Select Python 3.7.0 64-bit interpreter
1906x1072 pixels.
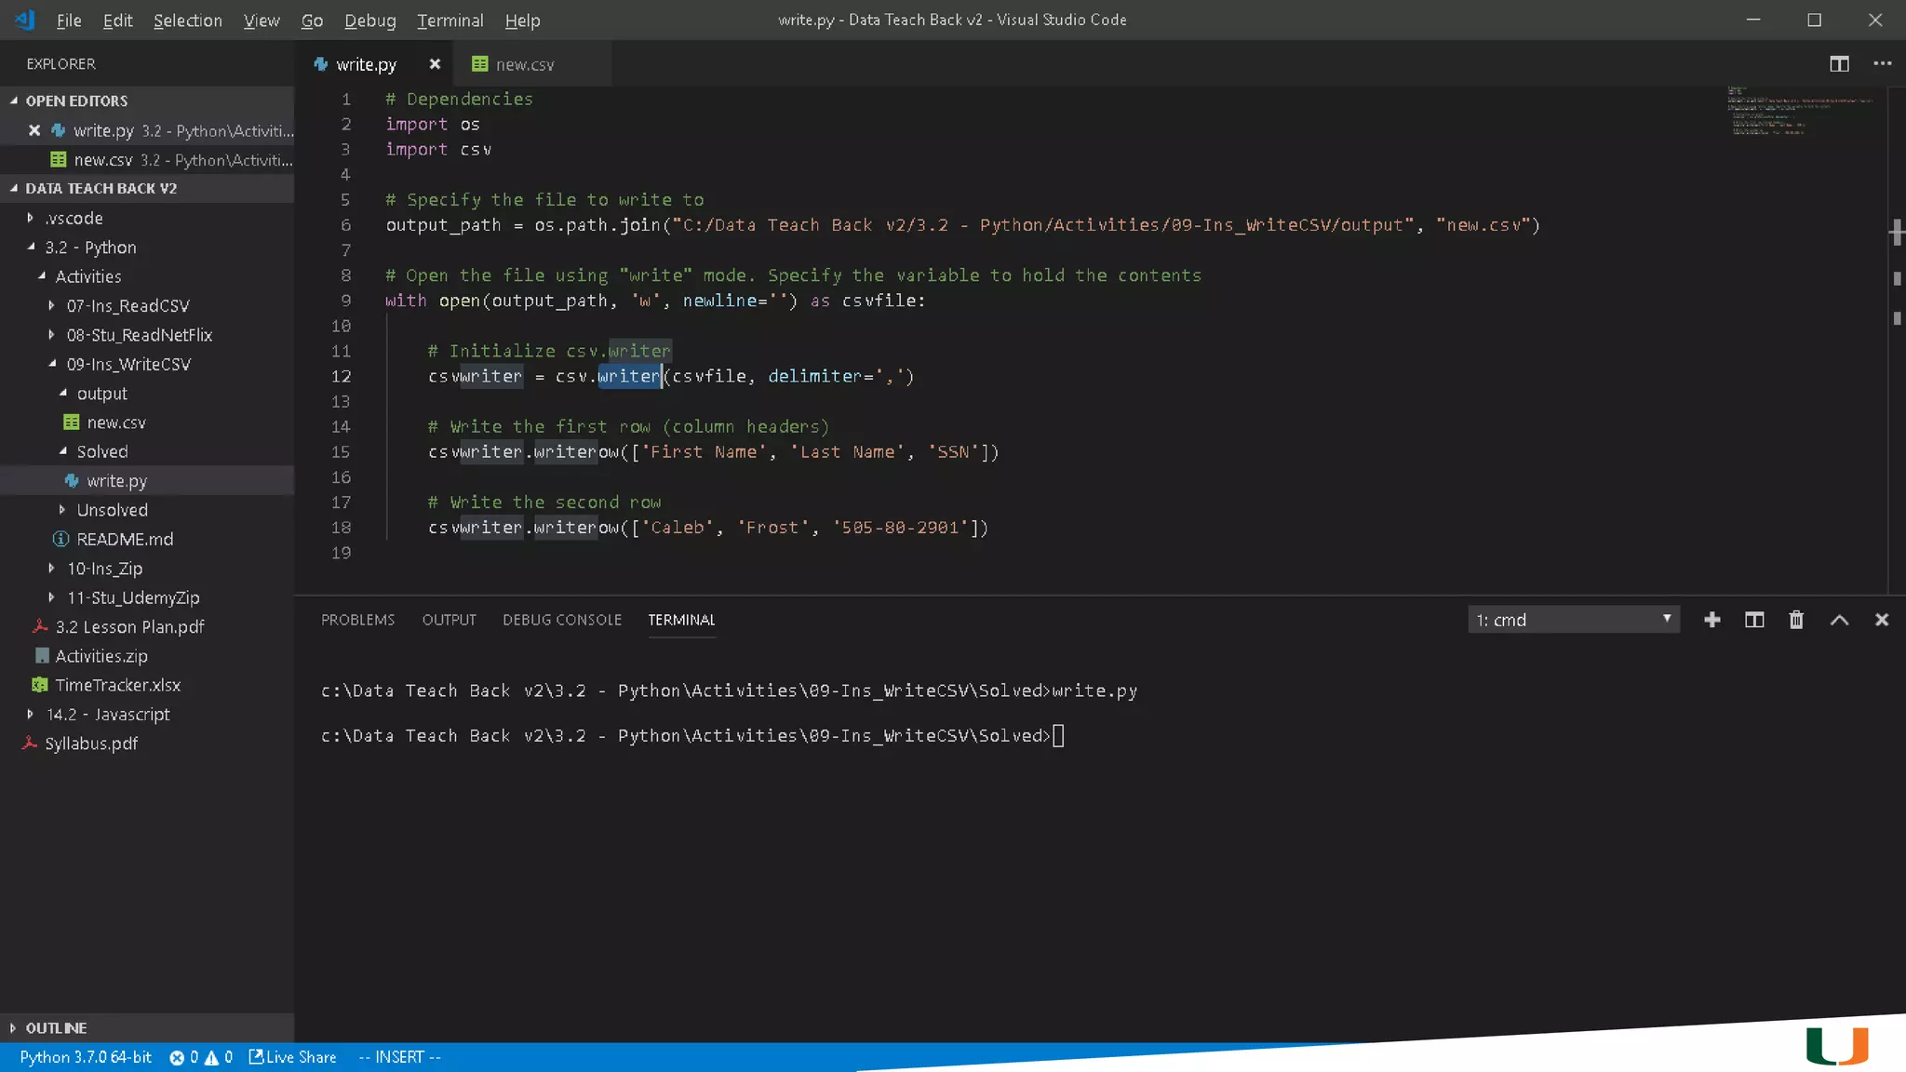tap(86, 1057)
